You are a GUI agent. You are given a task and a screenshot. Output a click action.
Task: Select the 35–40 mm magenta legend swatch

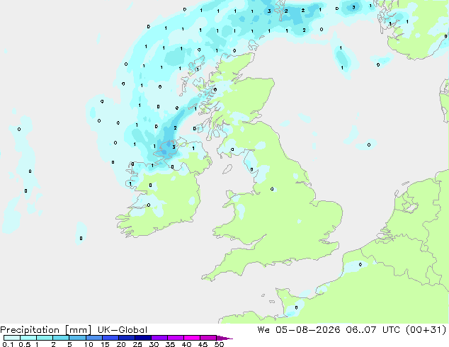[x=176, y=338]
